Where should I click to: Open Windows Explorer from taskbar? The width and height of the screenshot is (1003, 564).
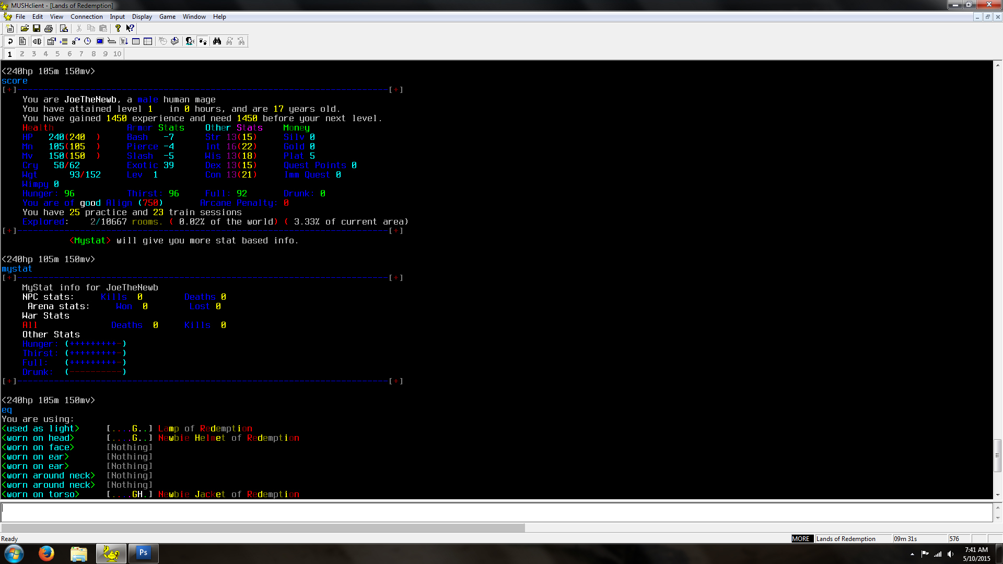[x=79, y=554]
